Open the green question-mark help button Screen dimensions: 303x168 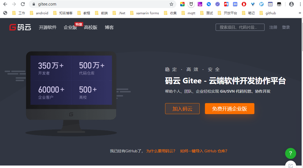(290, 153)
